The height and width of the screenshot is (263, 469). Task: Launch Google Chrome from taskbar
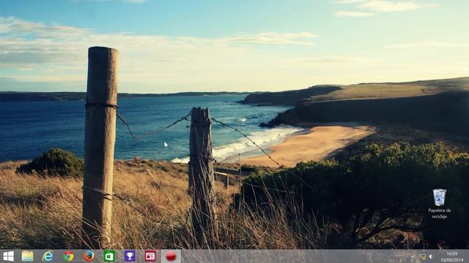68,256
